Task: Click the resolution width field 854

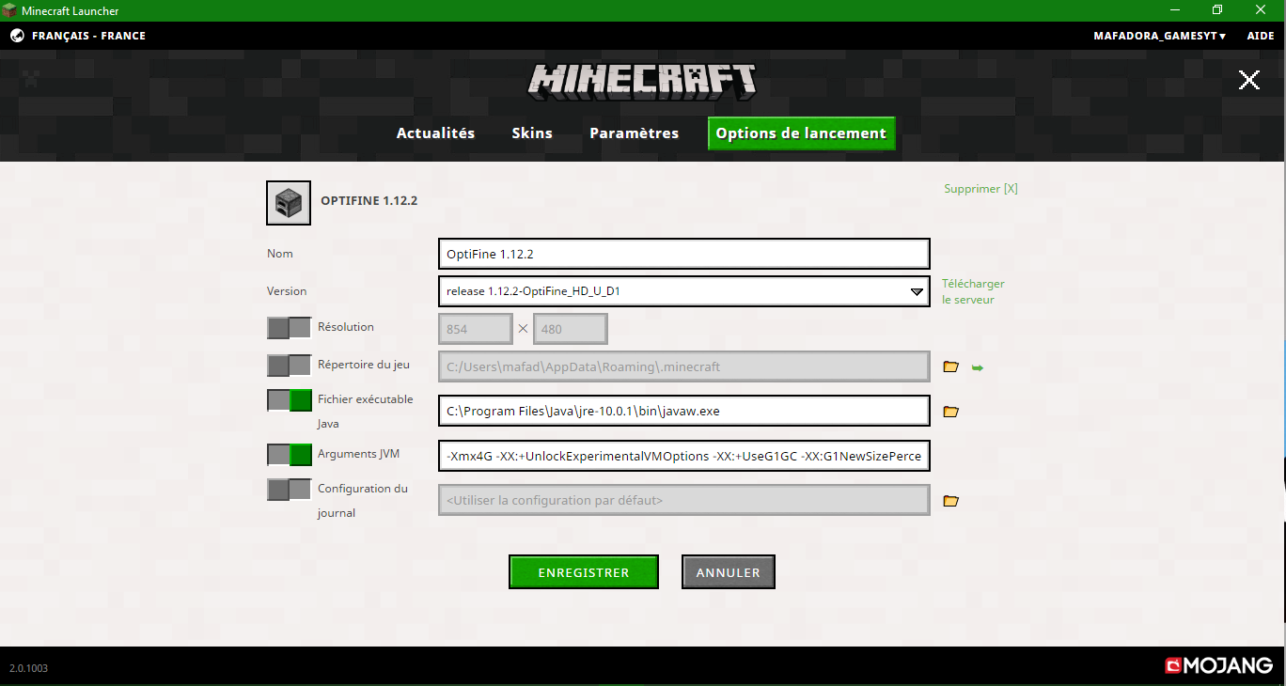Action: click(x=476, y=329)
